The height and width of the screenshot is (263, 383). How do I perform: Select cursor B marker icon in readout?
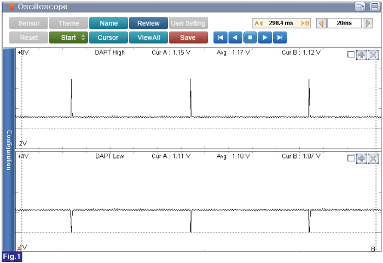[x=305, y=23]
